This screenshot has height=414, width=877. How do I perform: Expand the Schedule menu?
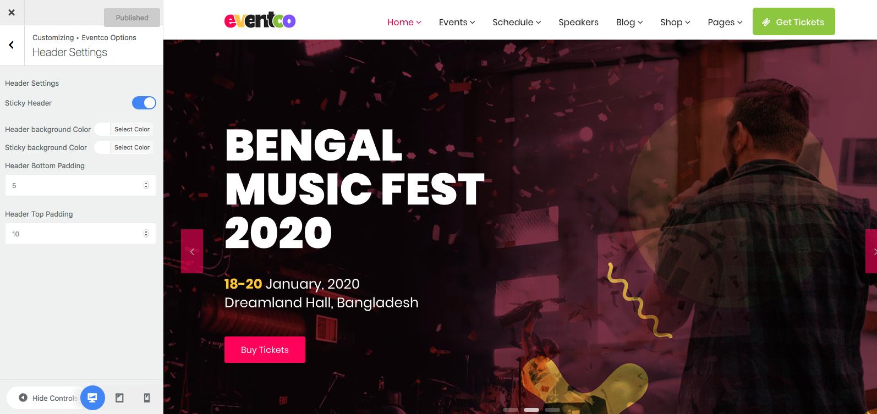pos(517,22)
